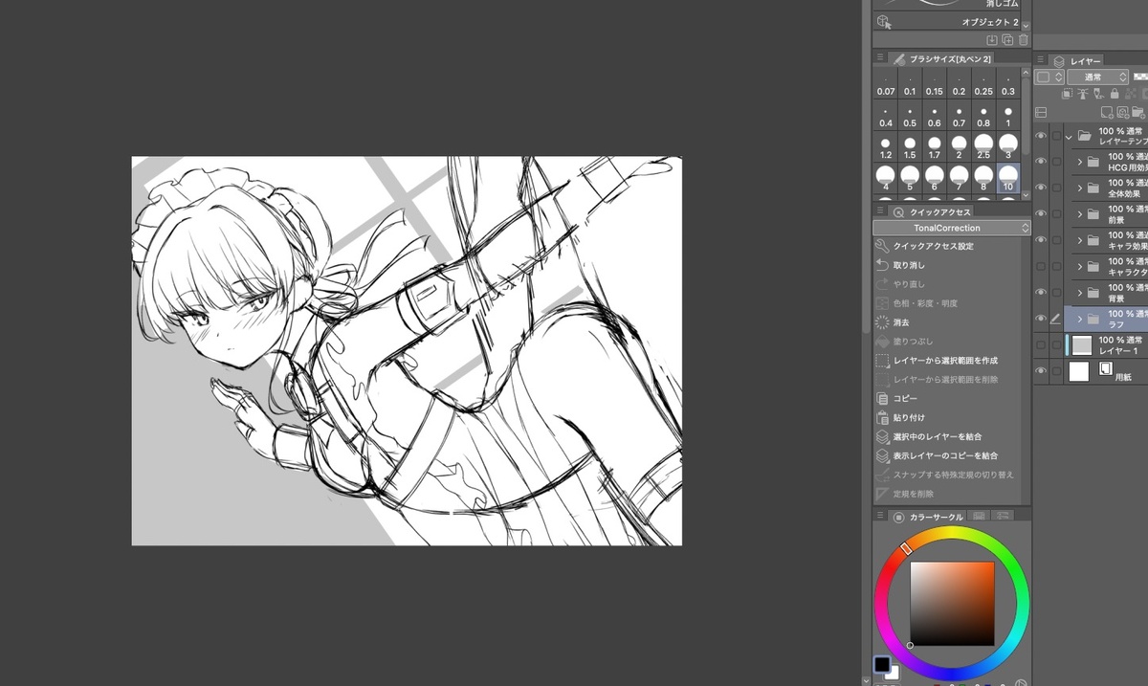Switch to the カラーサークル tab
This screenshot has width=1148, height=686.
tap(929, 517)
